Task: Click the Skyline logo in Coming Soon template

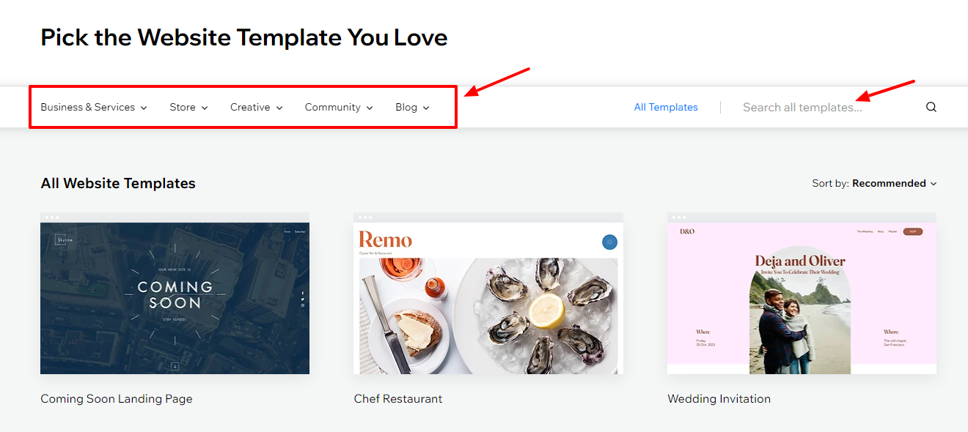Action: (59, 239)
